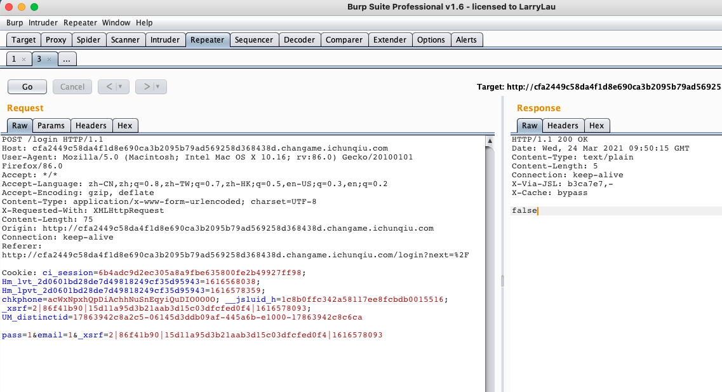Open the request Headers tab
The width and height of the screenshot is (722, 392).
[x=91, y=125]
